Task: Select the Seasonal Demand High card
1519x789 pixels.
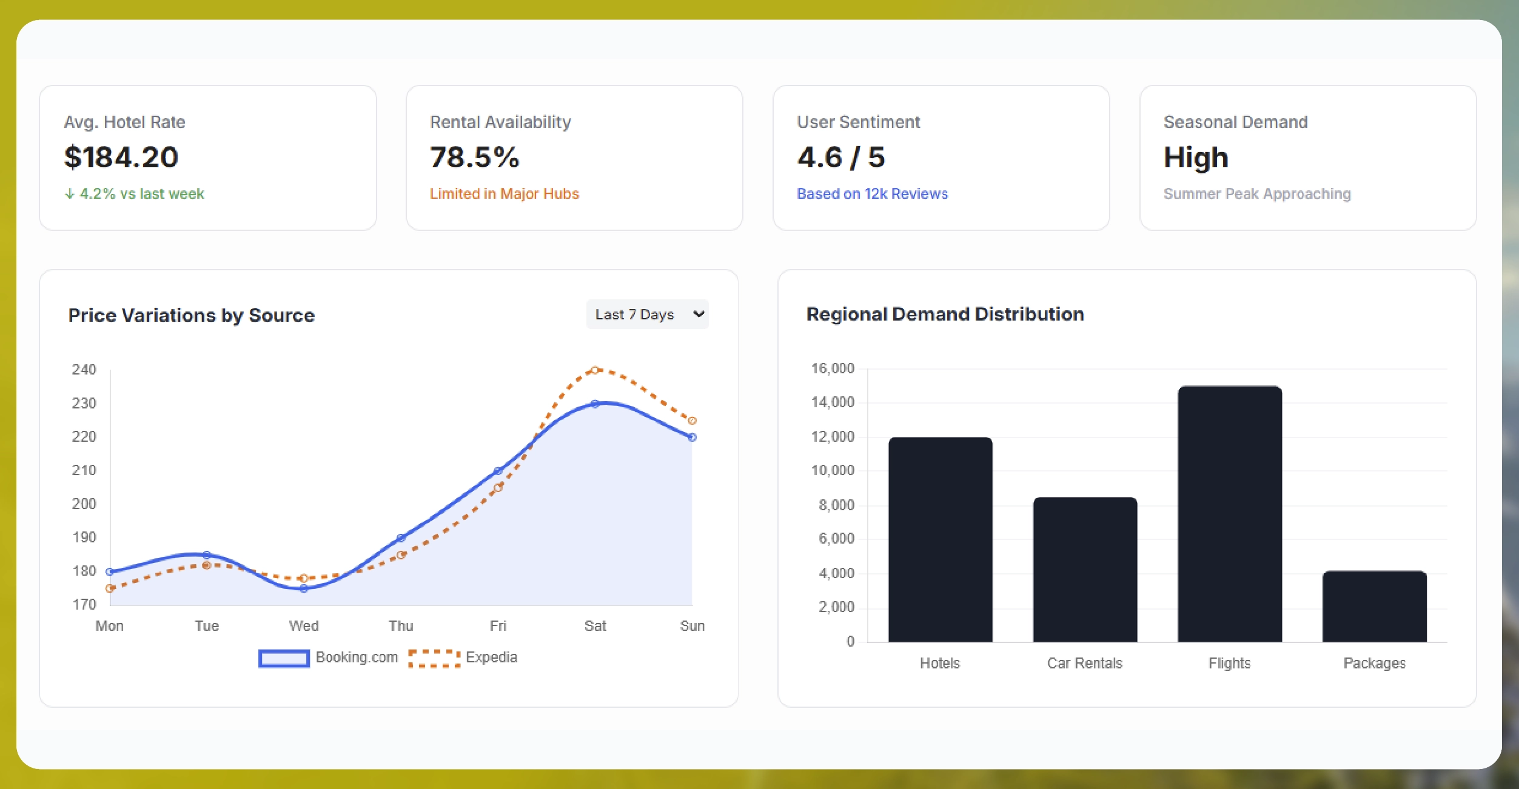Action: (1307, 158)
